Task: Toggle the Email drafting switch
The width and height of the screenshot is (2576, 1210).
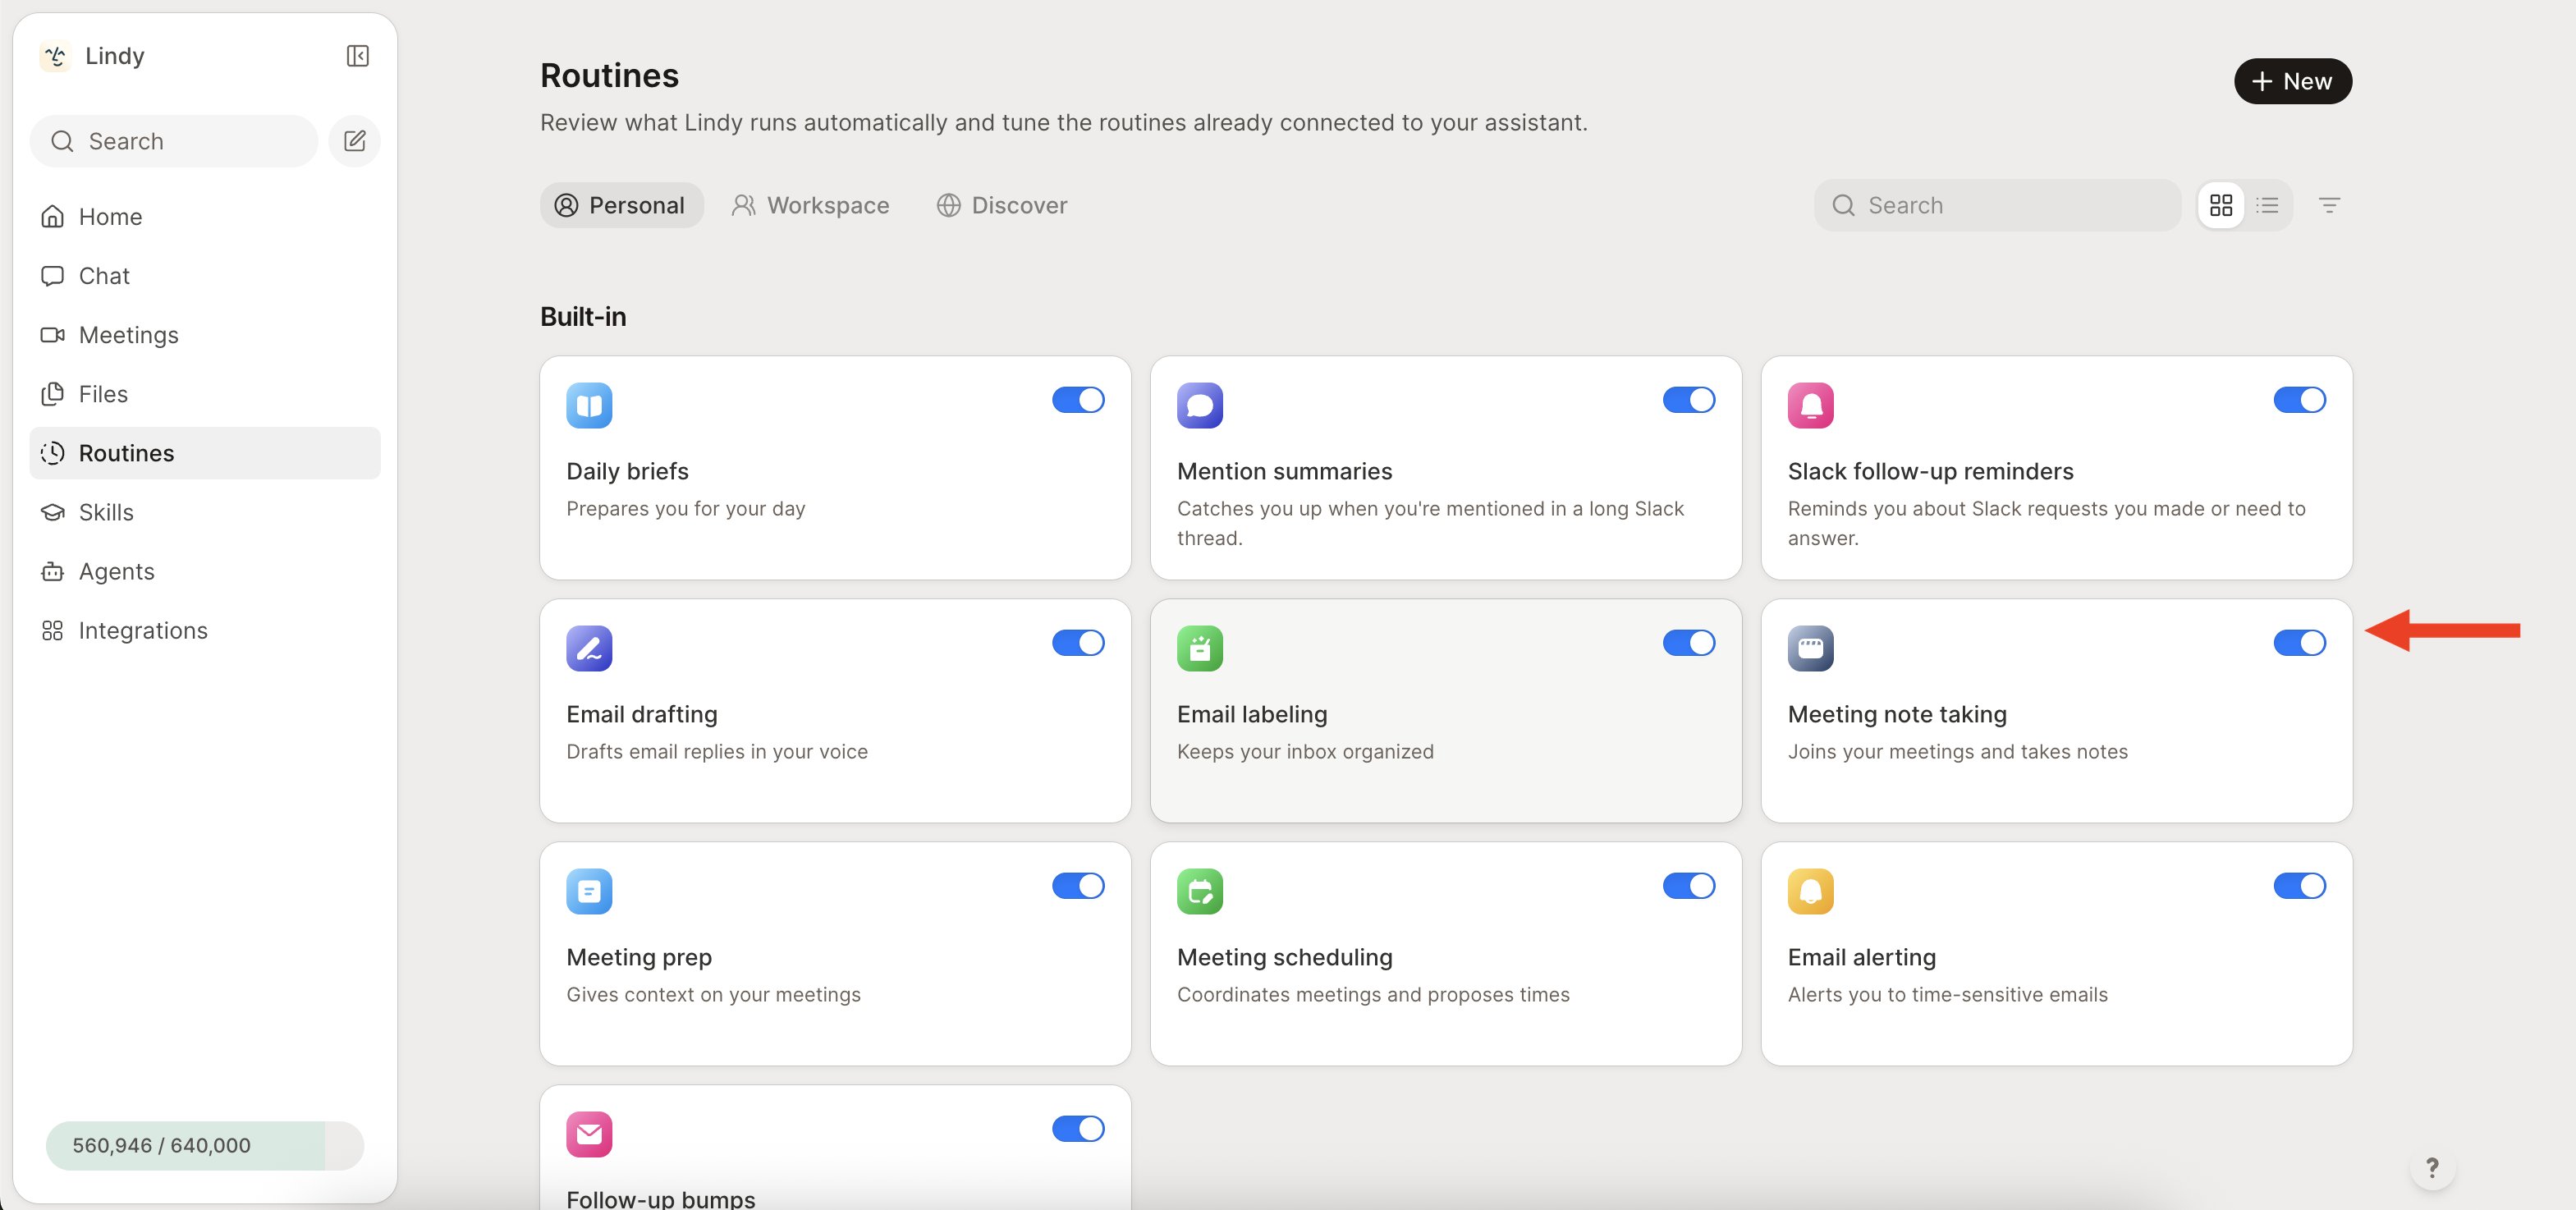Action: pos(1078,643)
